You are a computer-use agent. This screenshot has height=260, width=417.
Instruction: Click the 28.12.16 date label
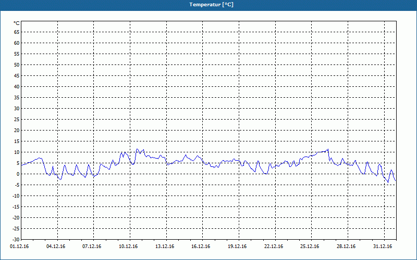346,246
